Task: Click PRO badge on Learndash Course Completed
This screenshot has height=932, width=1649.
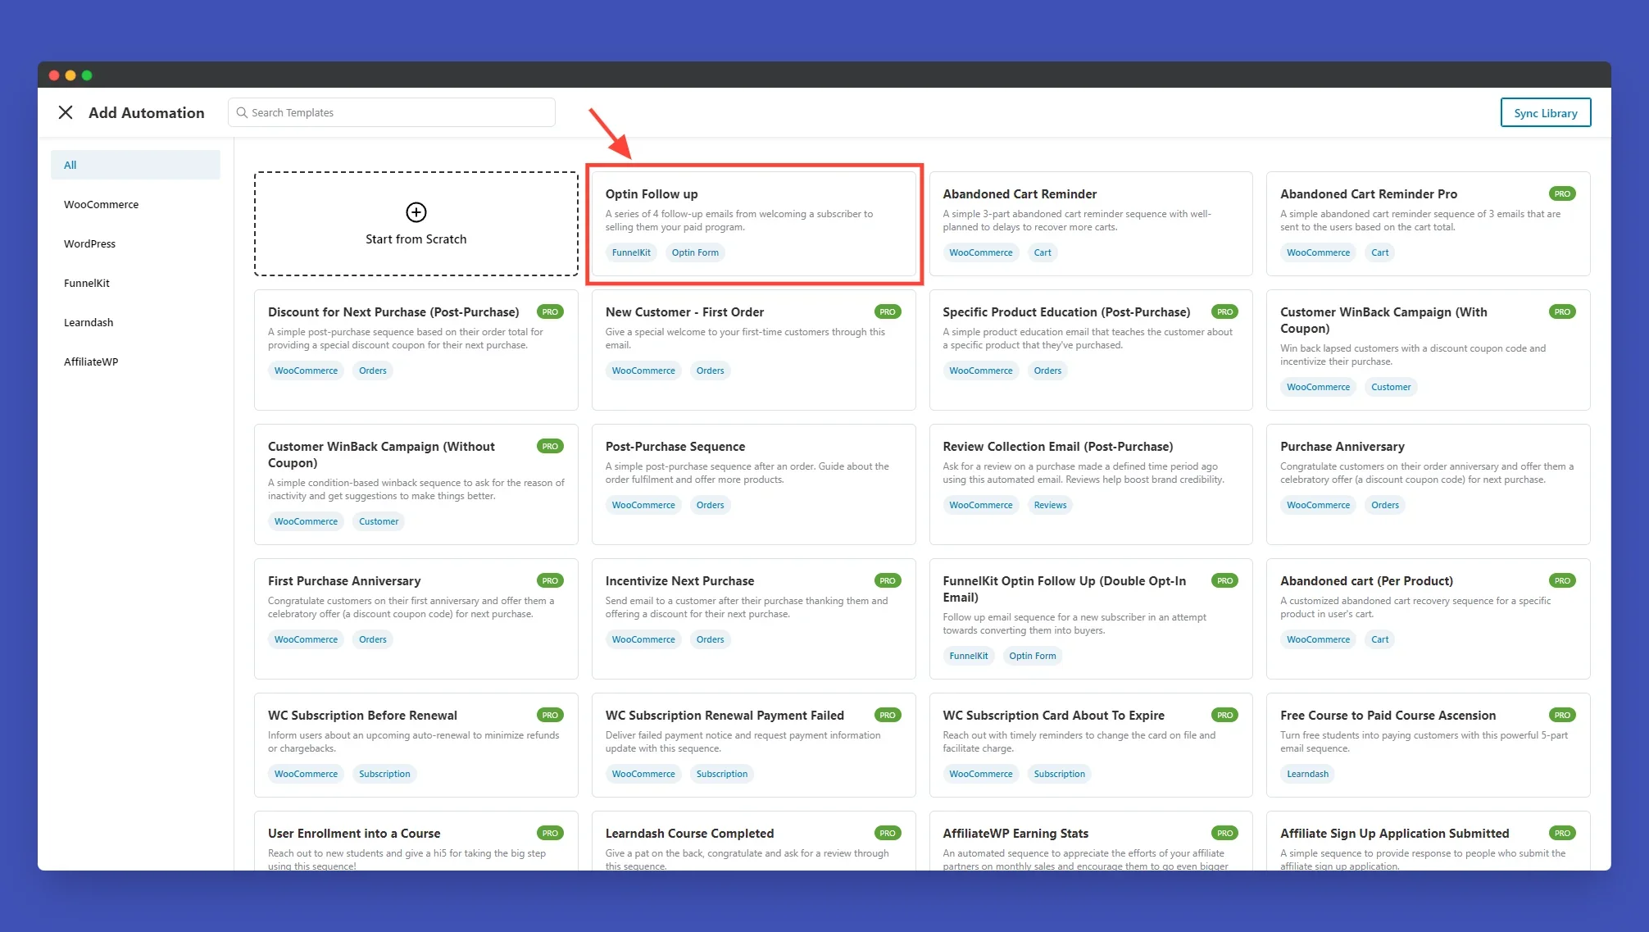Action: (888, 834)
